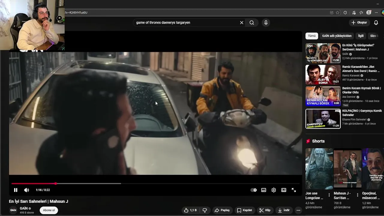The image size is (384, 216).
Task: Click the Paylaş share button
Action: click(x=222, y=210)
